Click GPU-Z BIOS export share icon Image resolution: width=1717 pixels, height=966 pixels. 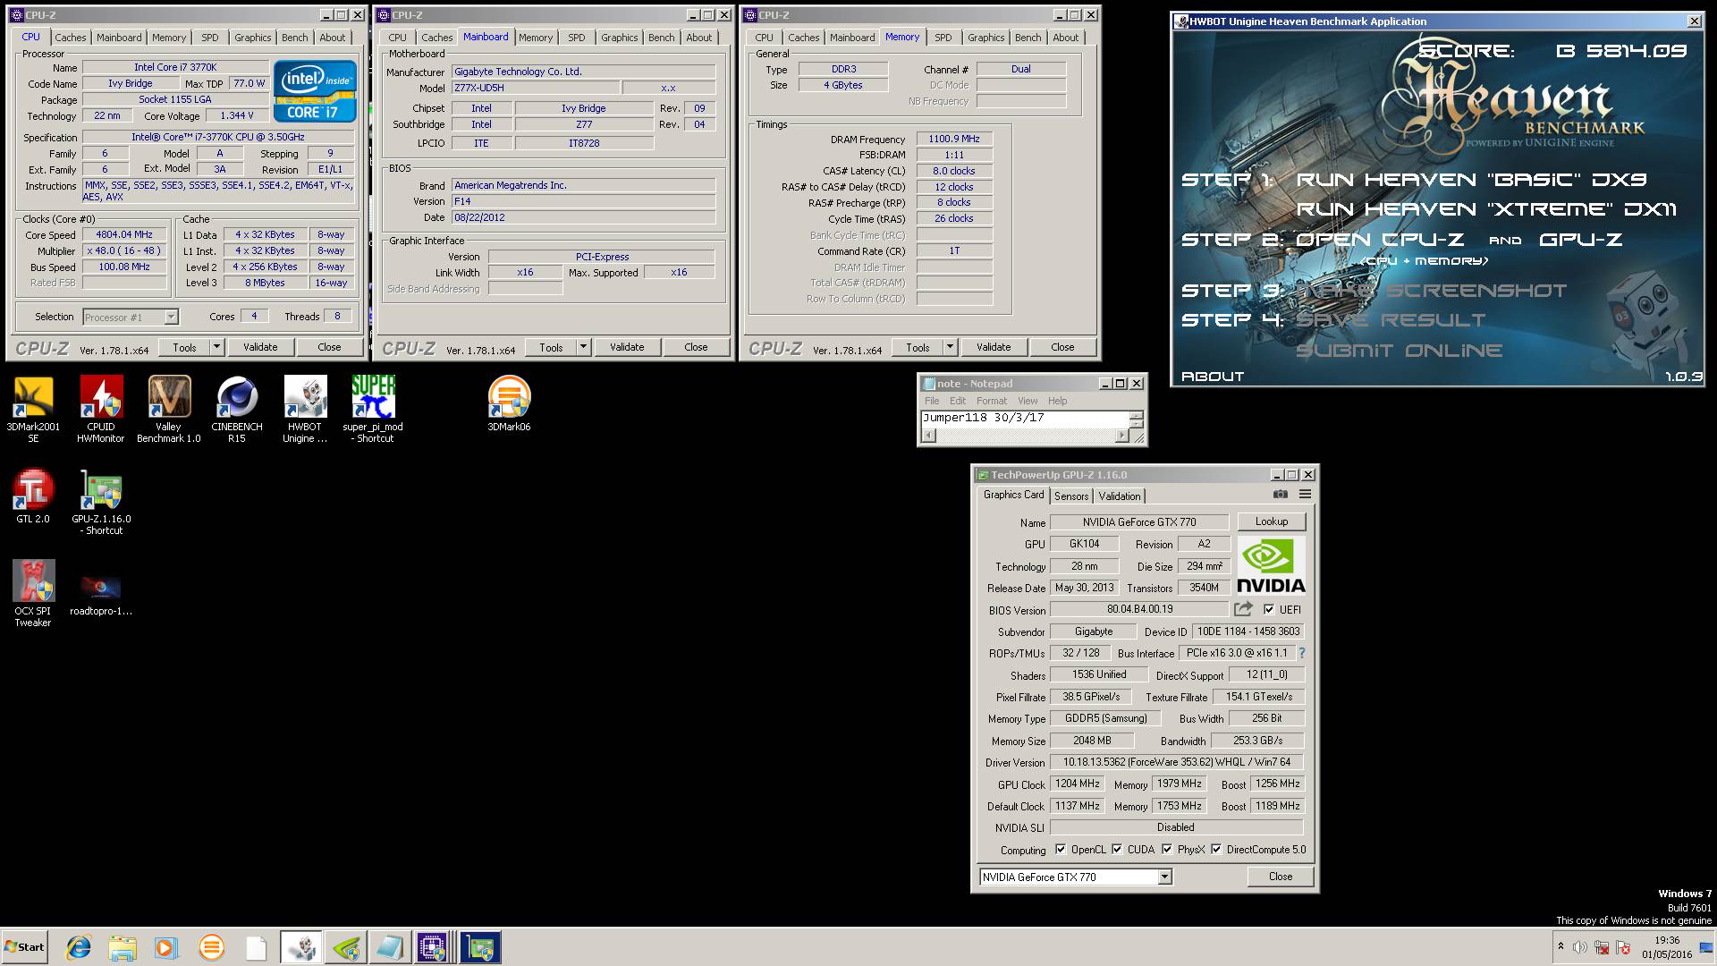coord(1243,609)
